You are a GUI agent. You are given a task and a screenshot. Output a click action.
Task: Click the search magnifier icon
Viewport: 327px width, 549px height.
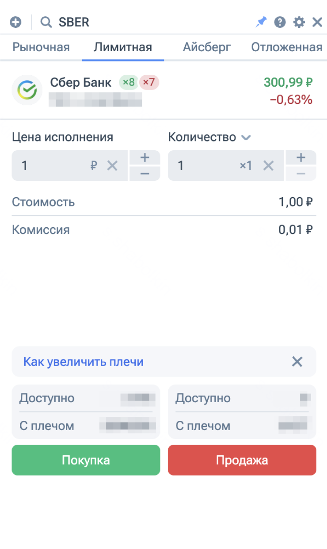[x=46, y=22]
